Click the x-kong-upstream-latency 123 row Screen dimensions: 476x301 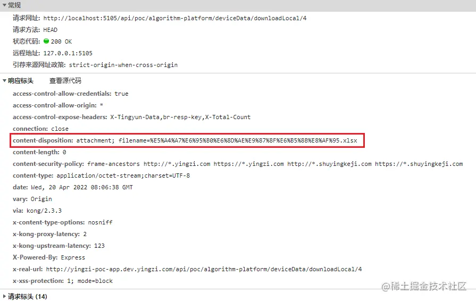(59, 246)
